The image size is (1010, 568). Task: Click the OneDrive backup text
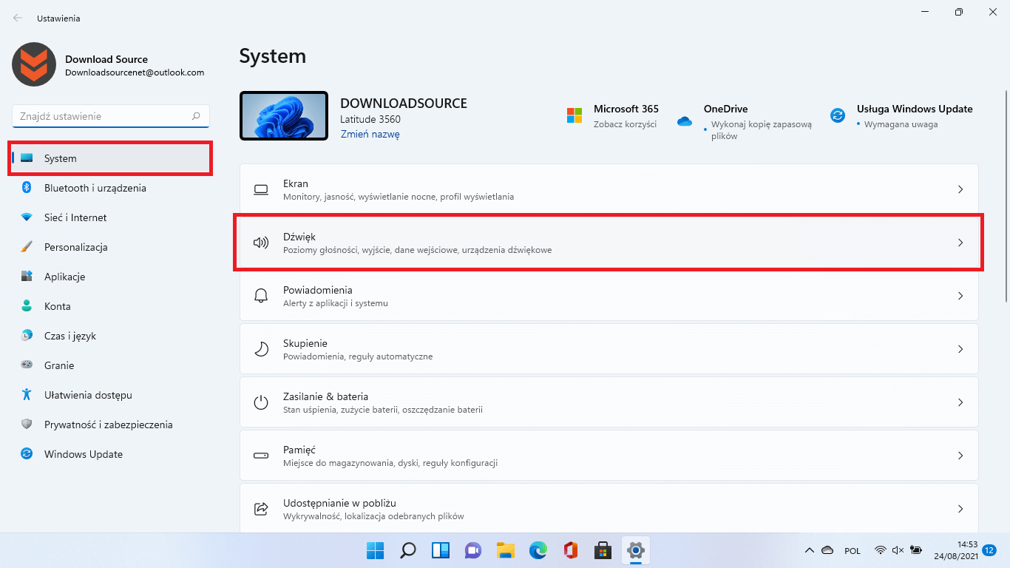coord(762,130)
